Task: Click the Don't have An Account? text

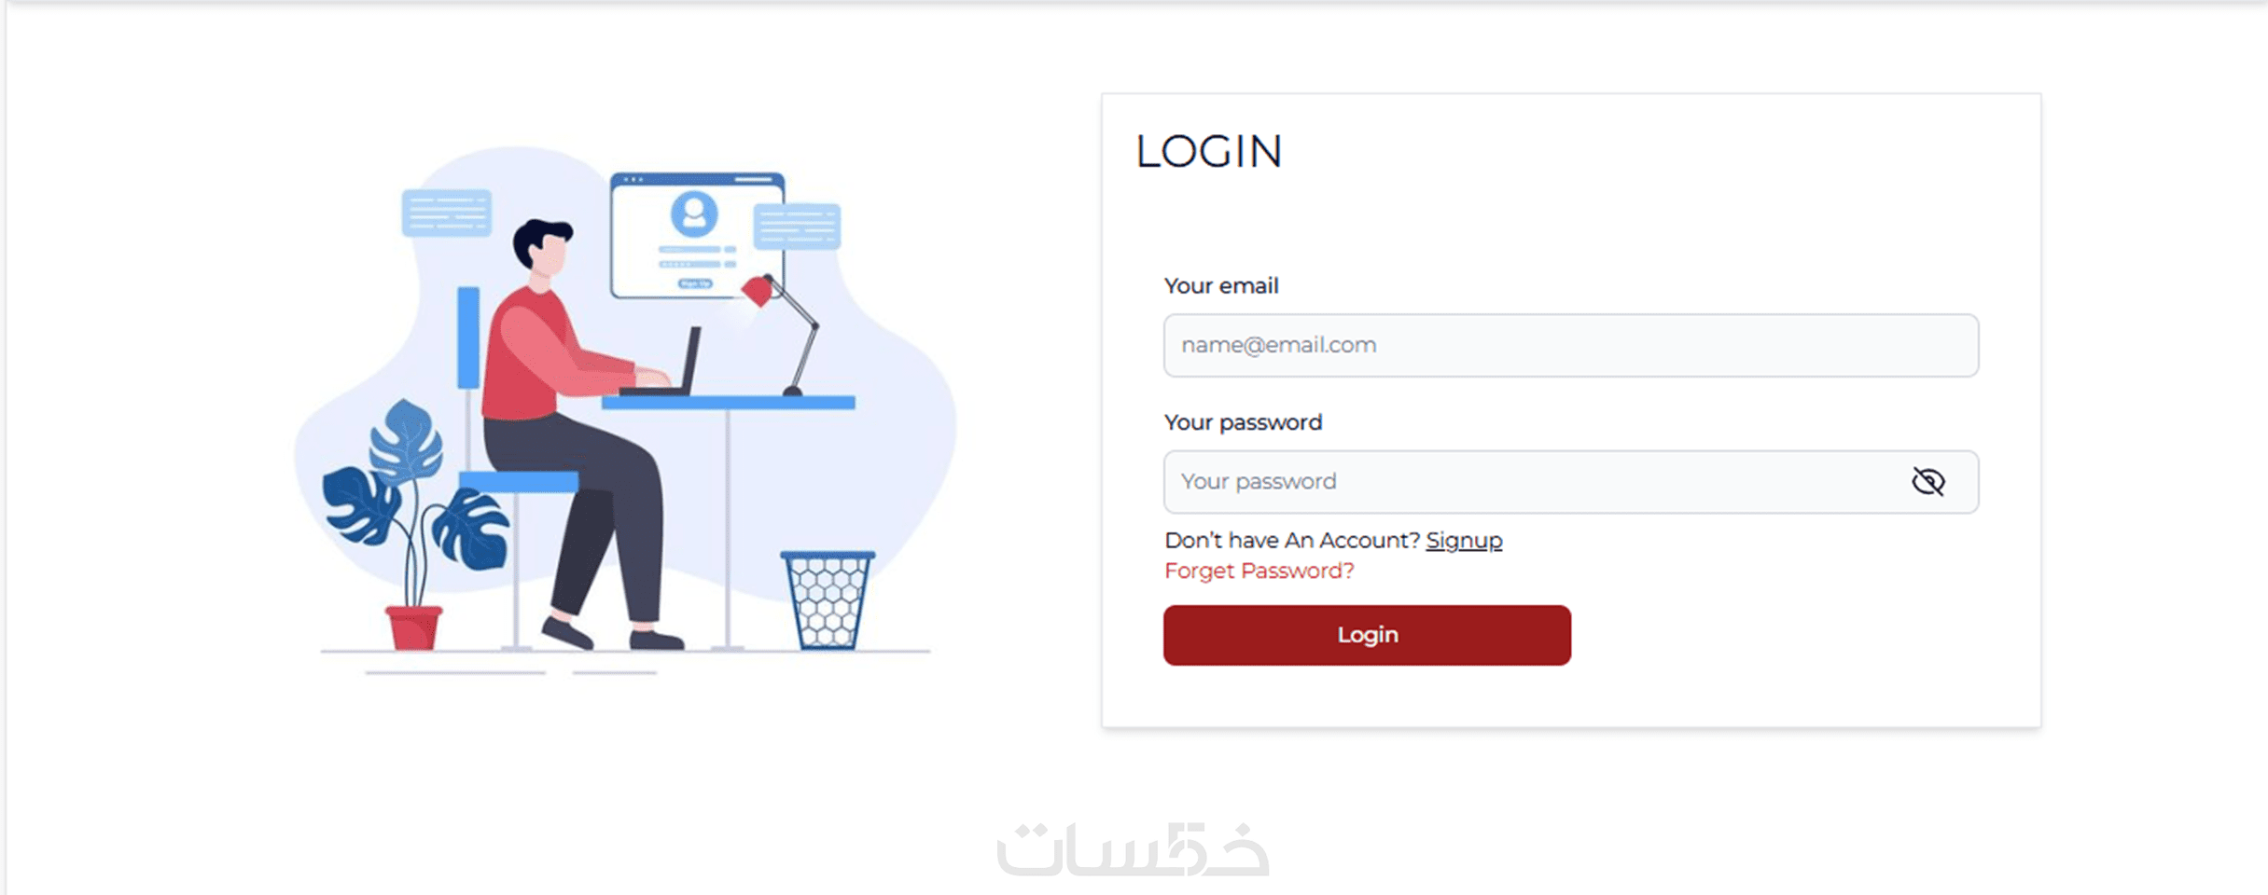Action: tap(1291, 541)
